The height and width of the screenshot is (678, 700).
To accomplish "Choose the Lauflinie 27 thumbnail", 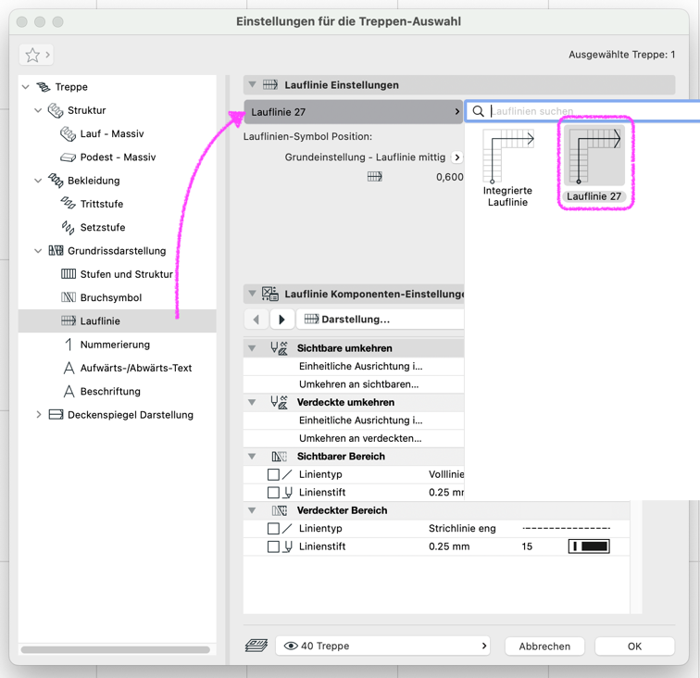I will click(594, 163).
